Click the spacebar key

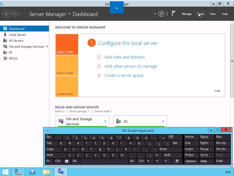pos(104,161)
